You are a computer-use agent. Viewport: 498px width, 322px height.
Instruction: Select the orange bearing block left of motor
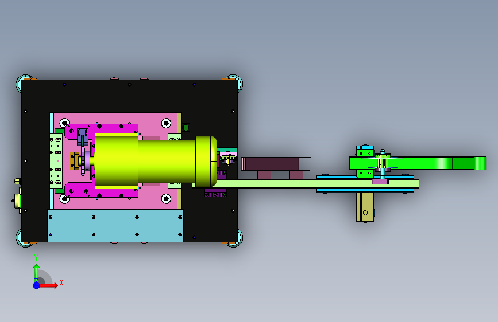tap(74, 161)
